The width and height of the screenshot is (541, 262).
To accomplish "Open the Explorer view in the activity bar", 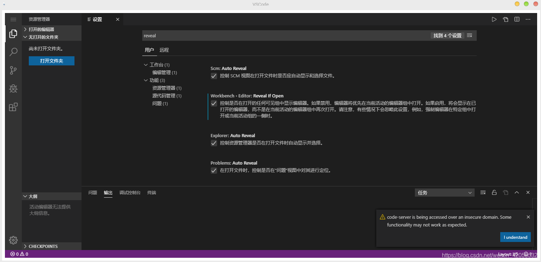I will pyautogui.click(x=13, y=34).
